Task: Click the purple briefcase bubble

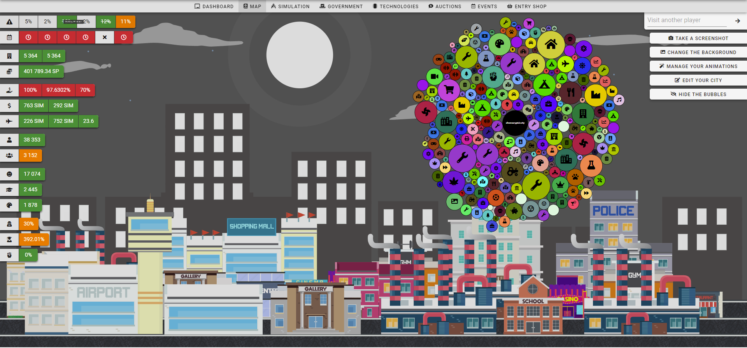Action: tap(548, 104)
